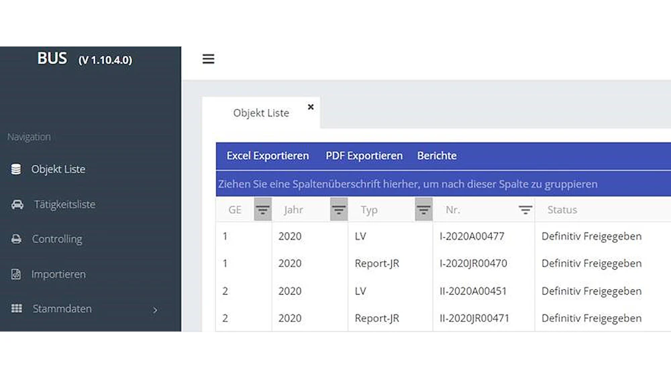Click the grid icon beside Stammdaten
This screenshot has width=671, height=377.
click(x=17, y=309)
